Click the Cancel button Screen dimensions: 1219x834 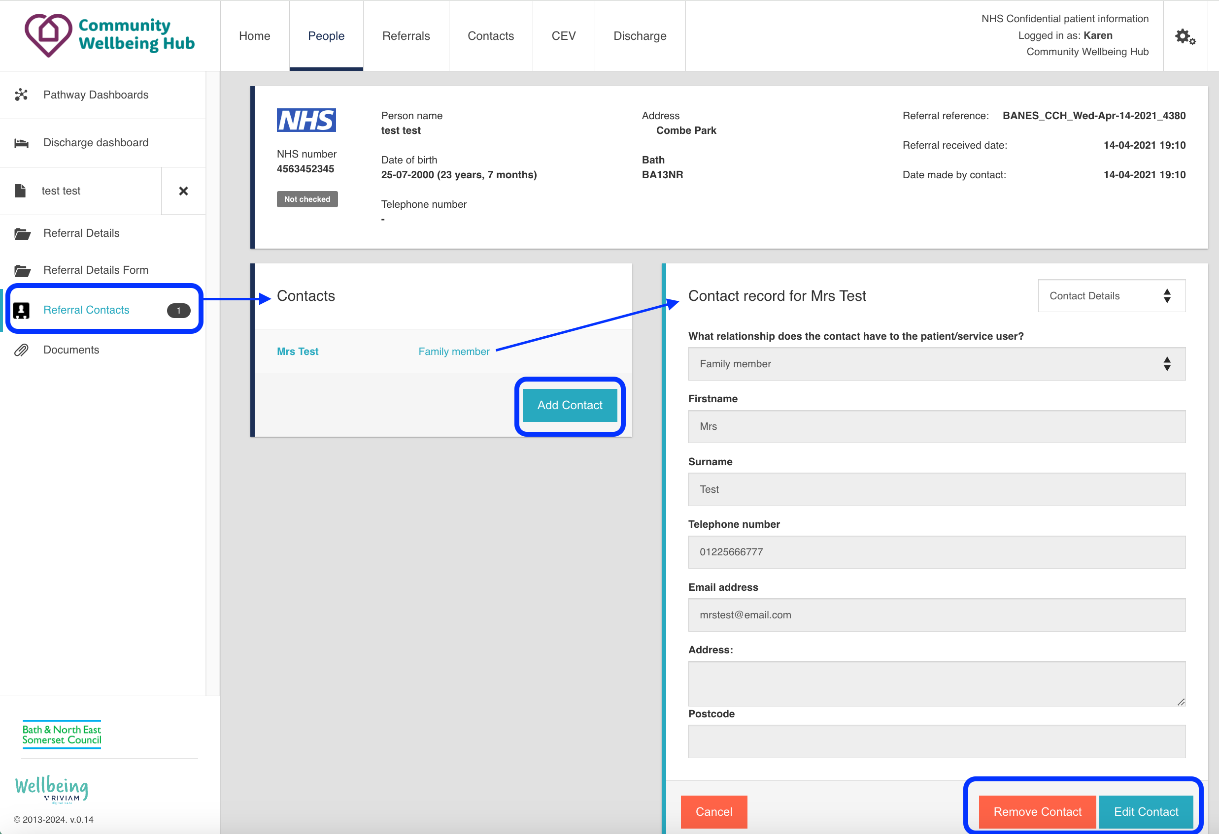(x=713, y=811)
